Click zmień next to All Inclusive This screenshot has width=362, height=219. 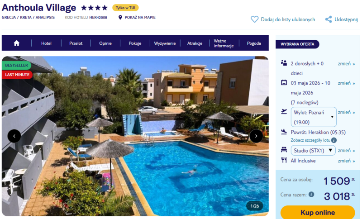coord(346,161)
